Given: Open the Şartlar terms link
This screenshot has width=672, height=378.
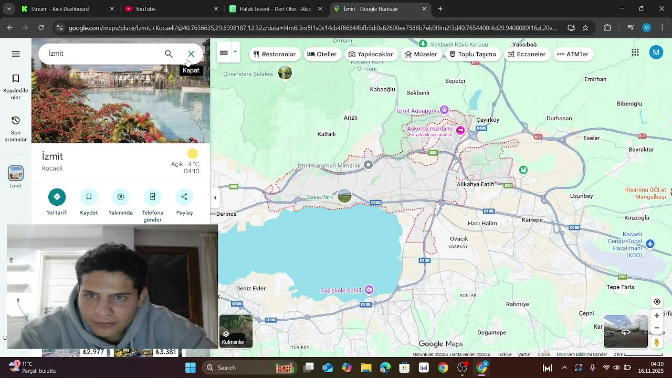Looking at the screenshot, I should pyautogui.click(x=524, y=354).
